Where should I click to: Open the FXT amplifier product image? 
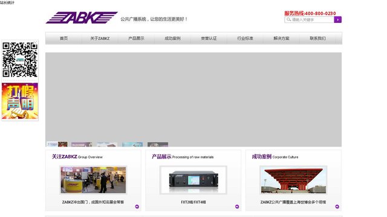click(193, 180)
